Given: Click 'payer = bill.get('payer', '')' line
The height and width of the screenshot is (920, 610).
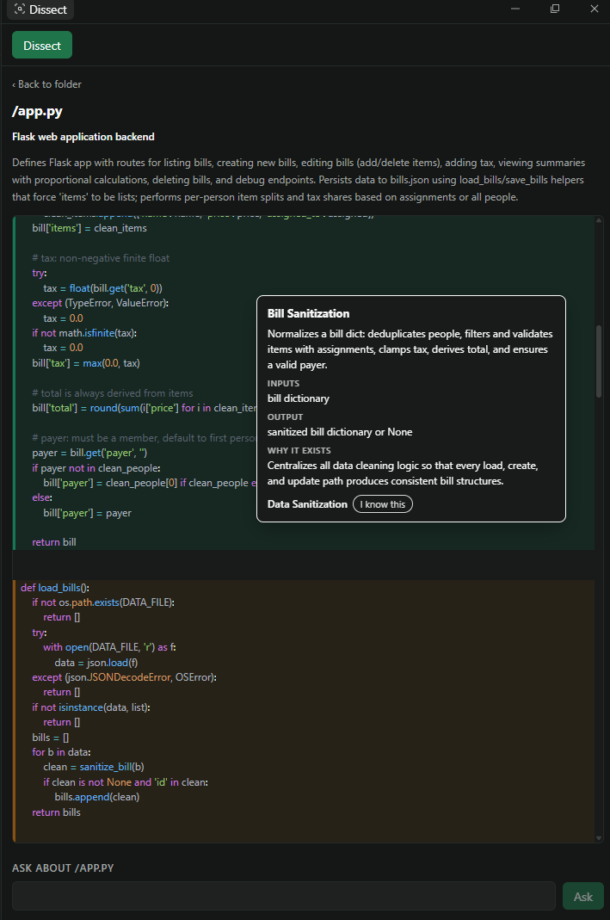Looking at the screenshot, I should 89,453.
